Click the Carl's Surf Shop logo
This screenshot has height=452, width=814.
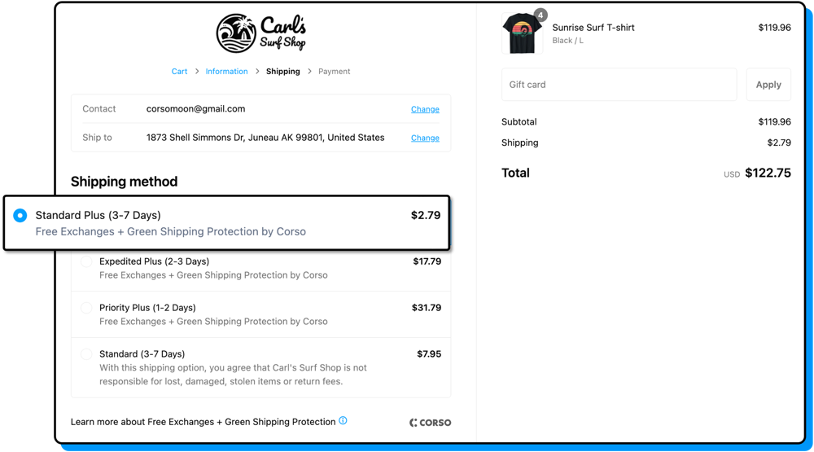click(x=260, y=33)
